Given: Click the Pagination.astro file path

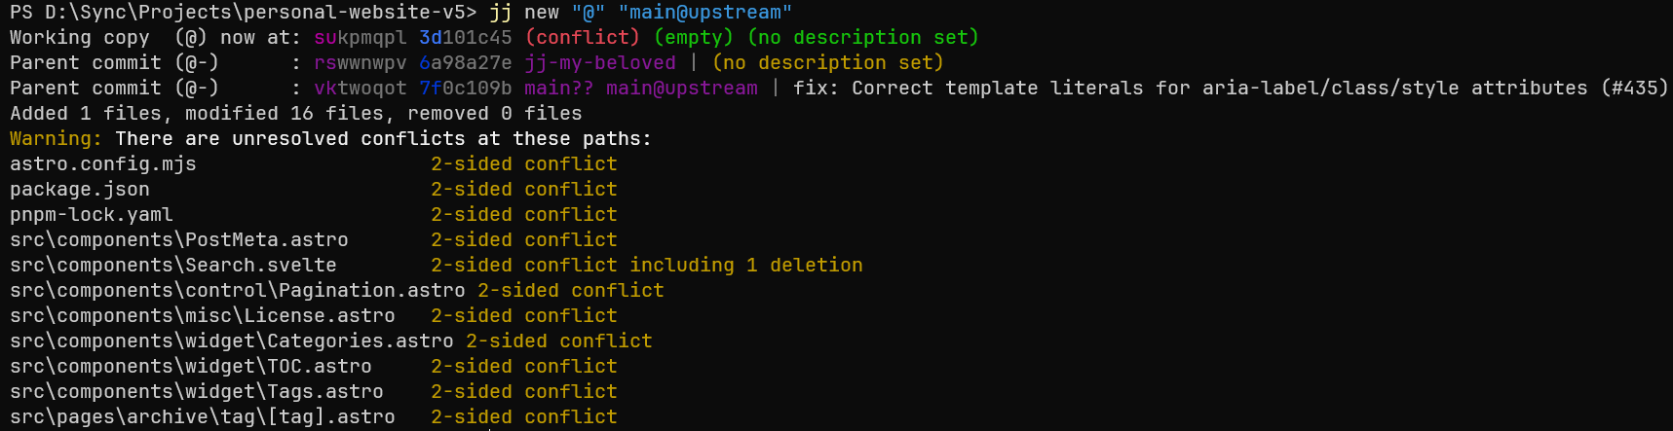Looking at the screenshot, I should [238, 290].
